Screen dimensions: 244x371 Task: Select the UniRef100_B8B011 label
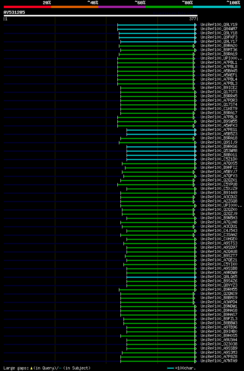click(x=219, y=155)
